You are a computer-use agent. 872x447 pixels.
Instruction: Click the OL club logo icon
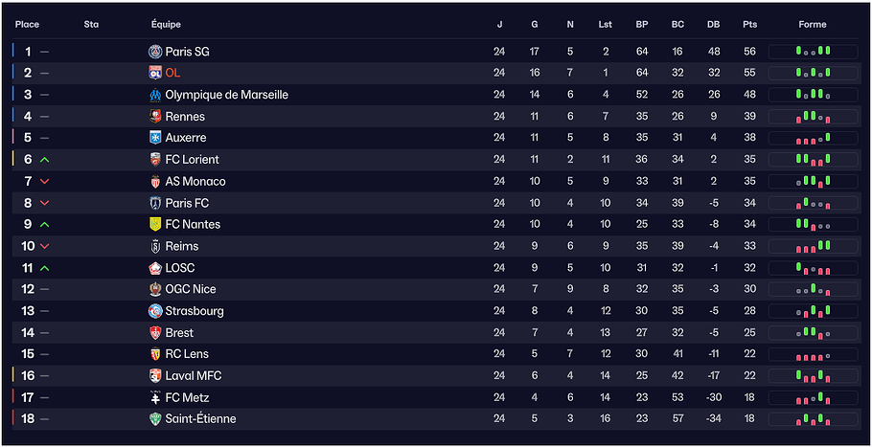155,73
